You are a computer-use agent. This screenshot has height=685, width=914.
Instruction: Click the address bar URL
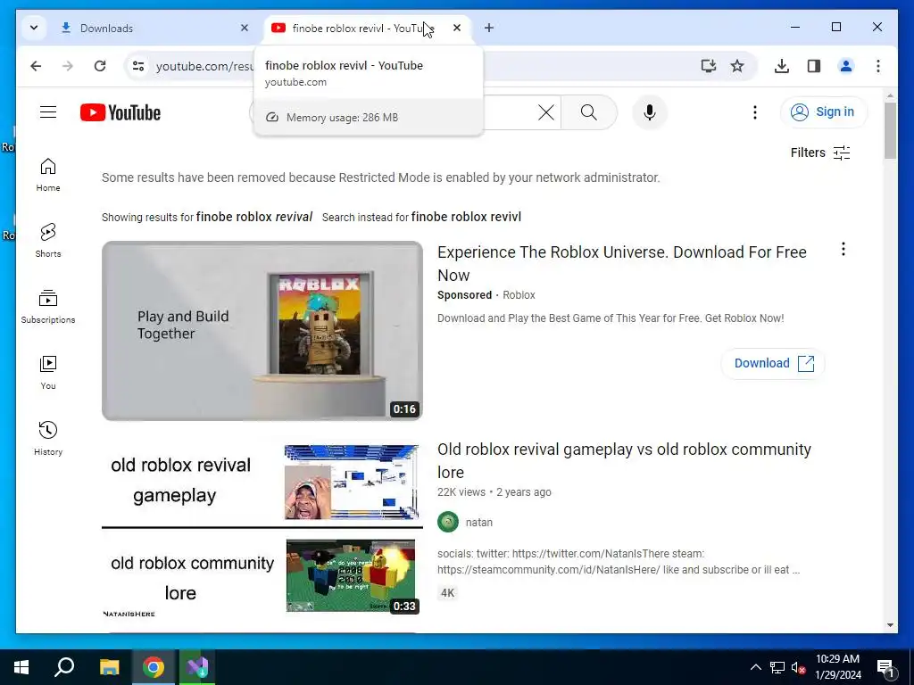click(204, 66)
